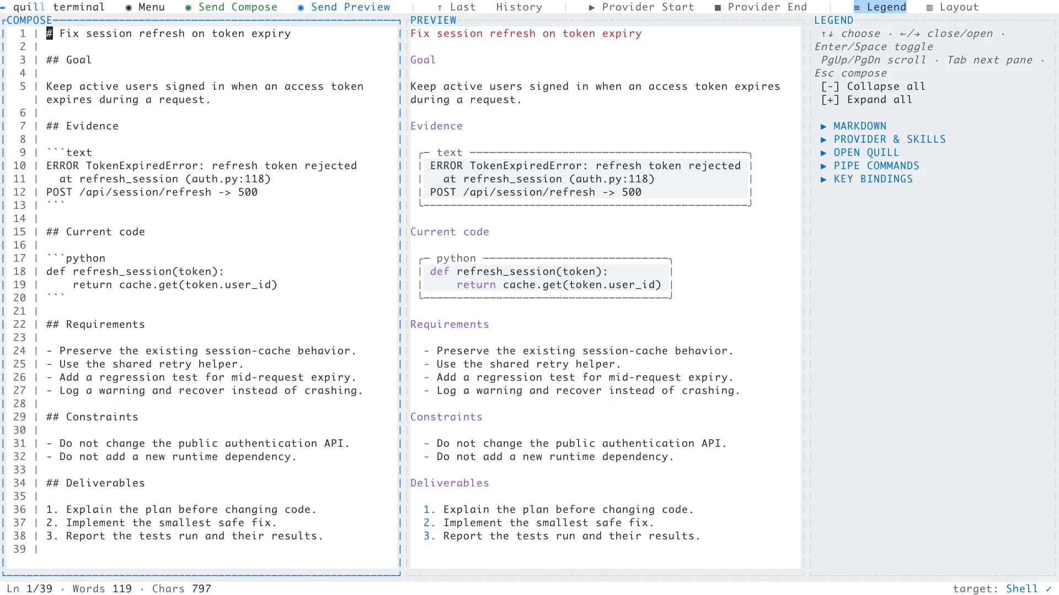Expand the PROVIDER & SKILLS section
Viewport: 1059px width, 595px height.
click(883, 139)
